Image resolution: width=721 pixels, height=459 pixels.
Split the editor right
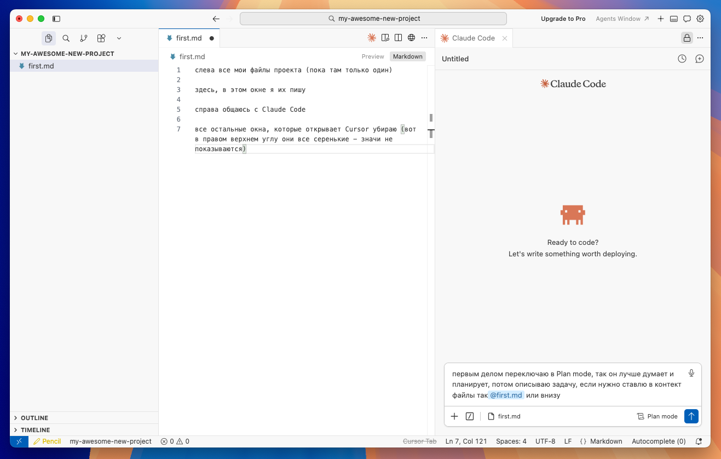tap(398, 38)
